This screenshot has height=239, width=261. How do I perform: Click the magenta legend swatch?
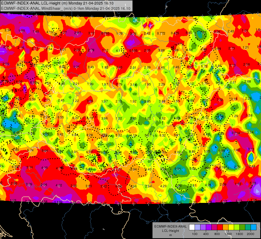pyautogui.click(x=214, y=227)
